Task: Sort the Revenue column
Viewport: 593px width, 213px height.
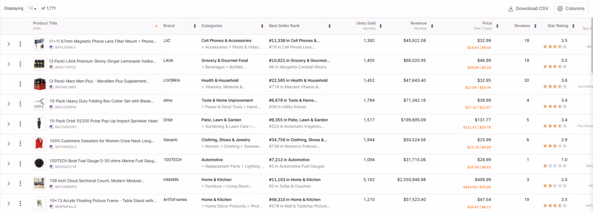Action: click(x=432, y=26)
